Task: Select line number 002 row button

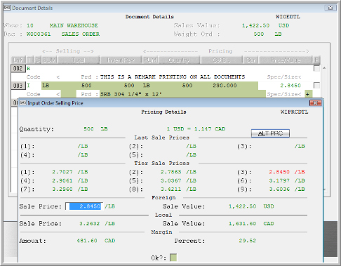Action: click(18, 69)
